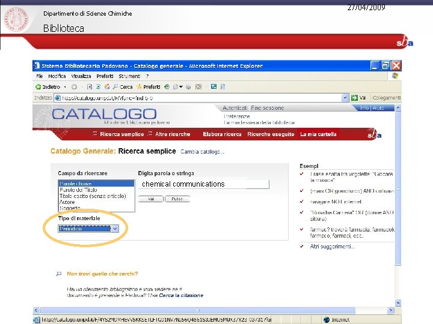The image size is (433, 324).
Task: Open the Ricerche eseguite tab
Action: click(271, 134)
